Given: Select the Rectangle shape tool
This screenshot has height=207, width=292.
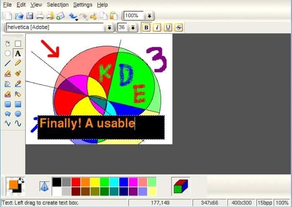Looking at the screenshot, I should (x=18, y=104).
